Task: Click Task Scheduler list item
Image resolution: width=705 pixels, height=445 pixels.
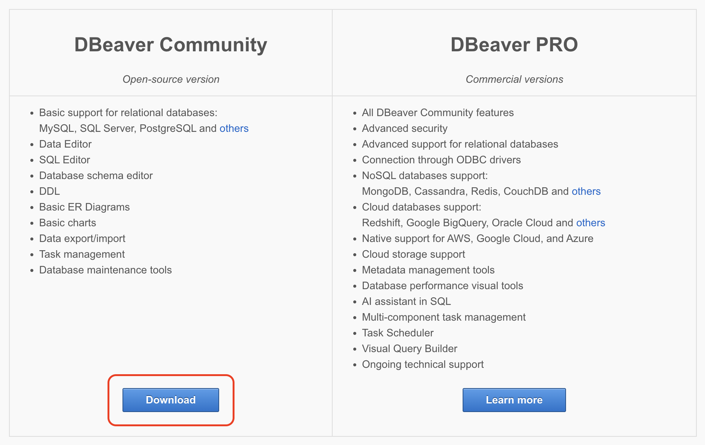Action: click(x=397, y=333)
